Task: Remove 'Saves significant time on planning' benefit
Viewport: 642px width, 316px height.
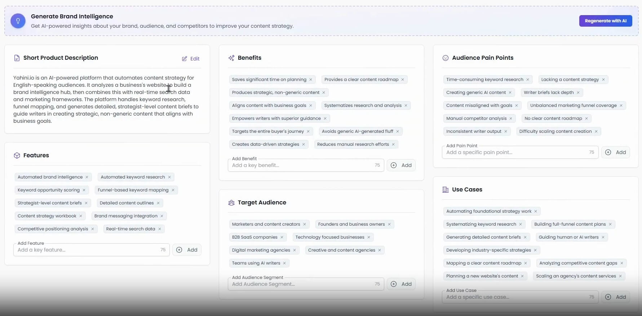Action: (311, 80)
